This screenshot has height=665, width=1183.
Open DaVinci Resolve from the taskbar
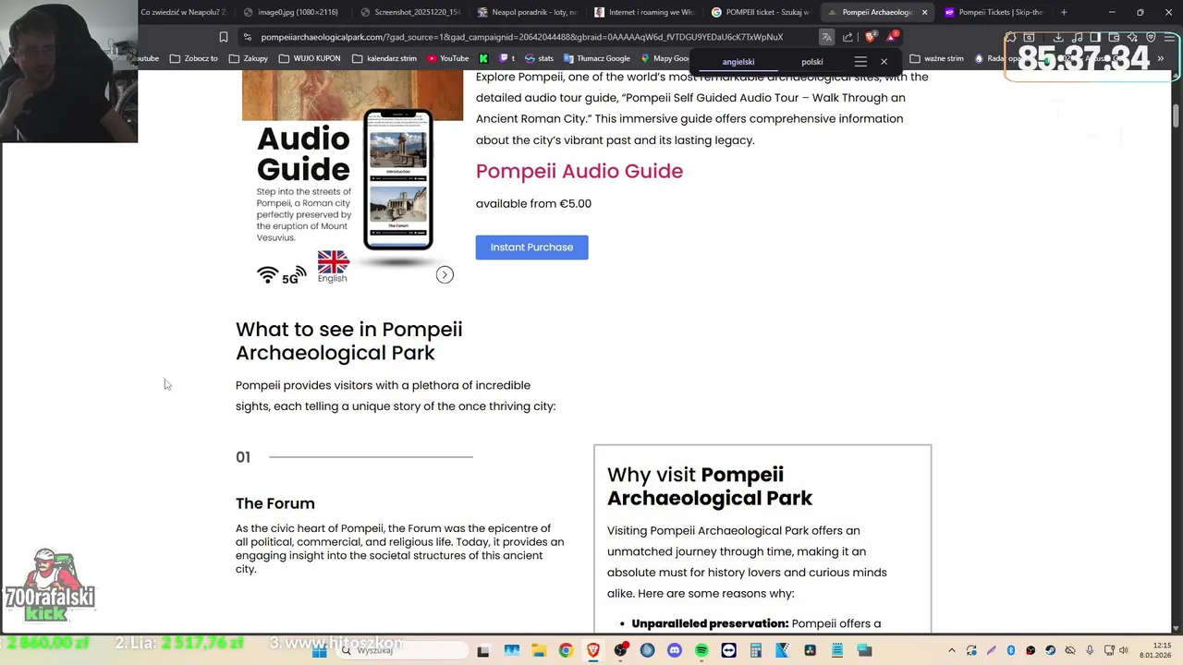(x=810, y=651)
